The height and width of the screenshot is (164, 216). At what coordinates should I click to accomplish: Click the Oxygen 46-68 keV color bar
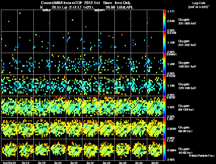[164, 150]
